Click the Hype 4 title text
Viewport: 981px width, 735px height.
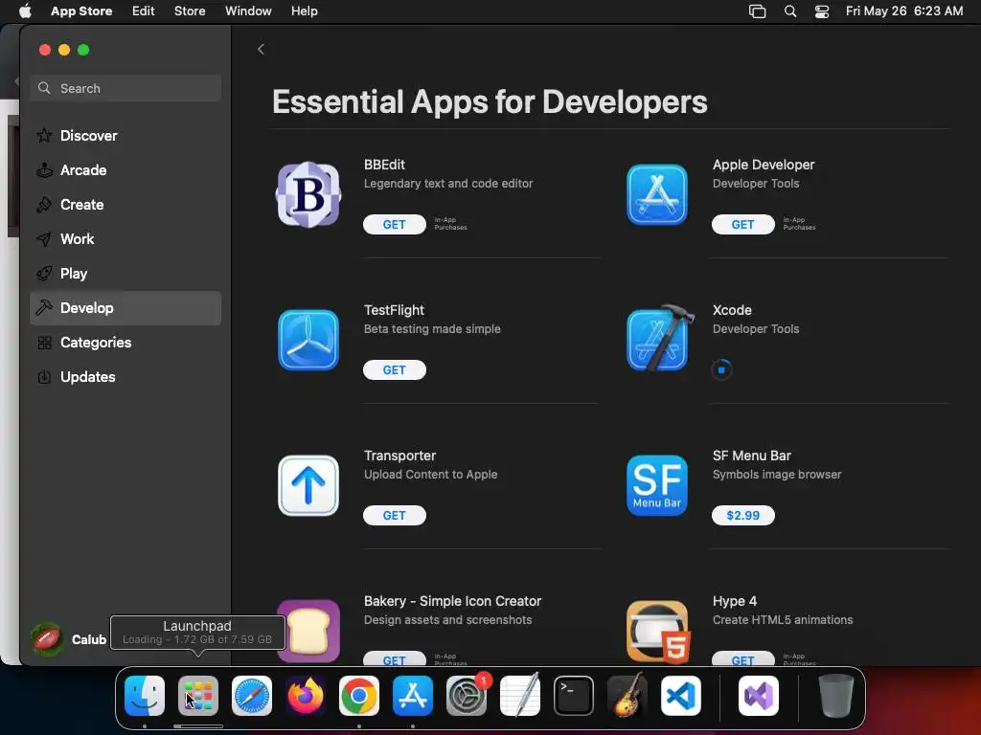point(735,601)
